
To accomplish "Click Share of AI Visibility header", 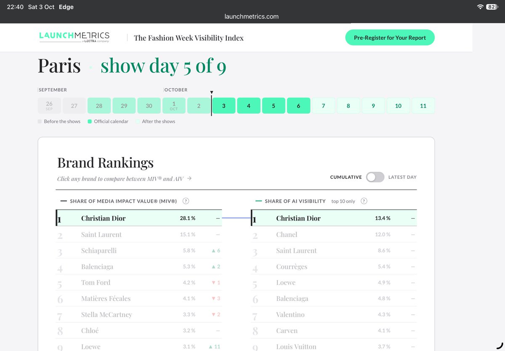I will [295, 201].
